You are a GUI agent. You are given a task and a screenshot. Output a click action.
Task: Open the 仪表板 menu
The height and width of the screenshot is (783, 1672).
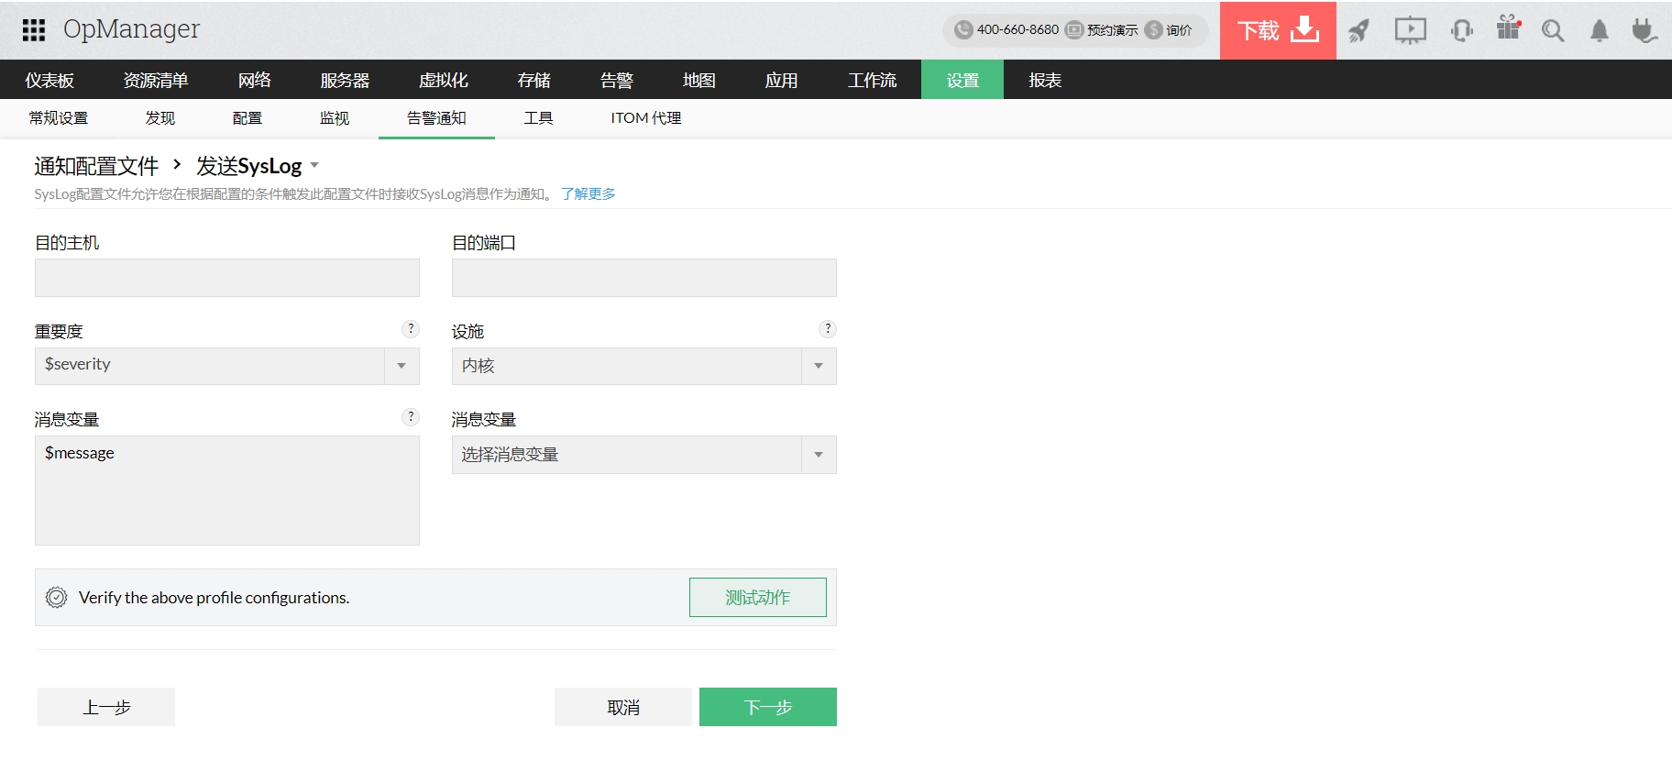pyautogui.click(x=49, y=80)
